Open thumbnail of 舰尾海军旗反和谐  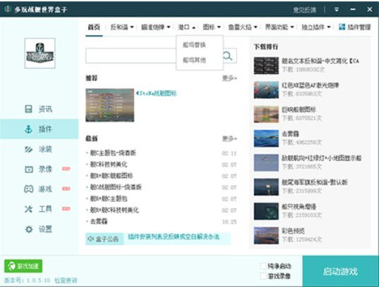266,187
